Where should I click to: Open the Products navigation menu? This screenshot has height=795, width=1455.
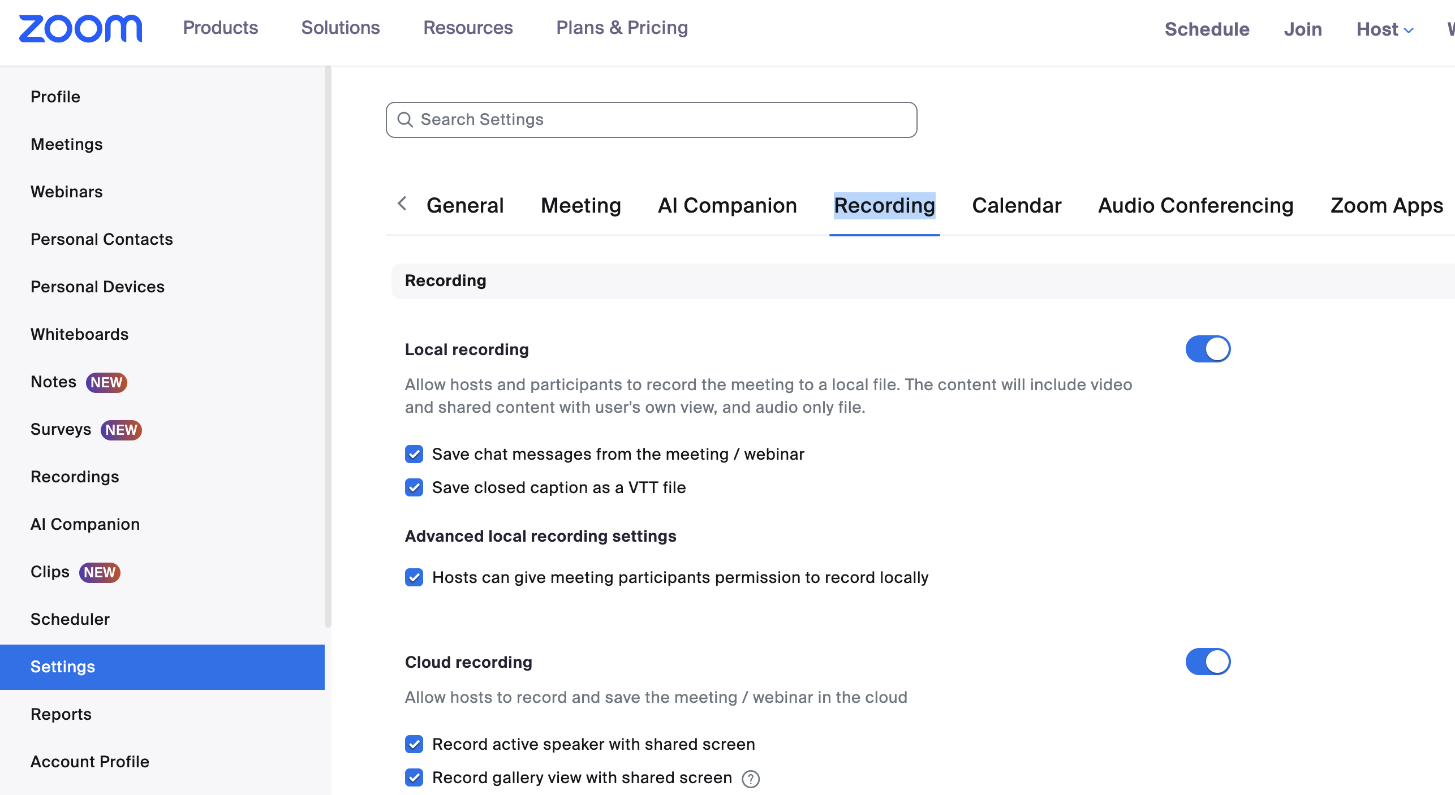tap(220, 28)
